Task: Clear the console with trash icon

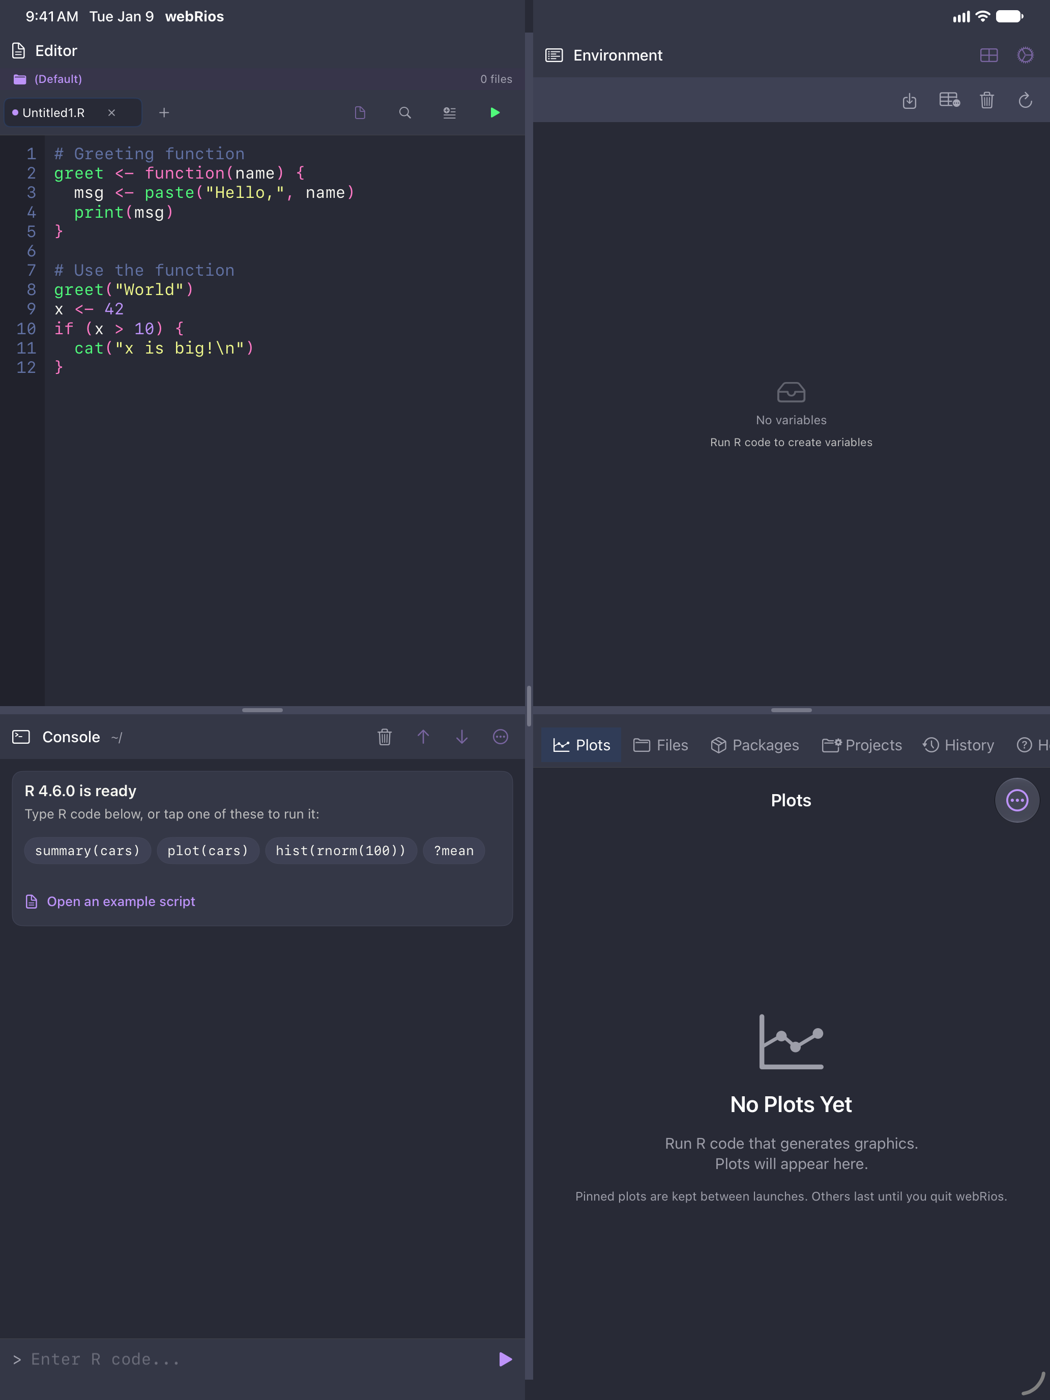Action: tap(385, 737)
